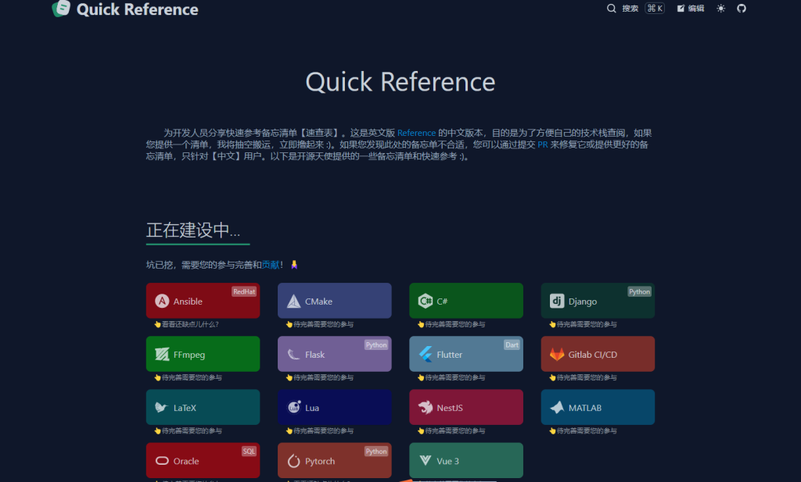This screenshot has height=482, width=801.
Task: Click the SQL tag on the Oracle card
Action: click(249, 452)
